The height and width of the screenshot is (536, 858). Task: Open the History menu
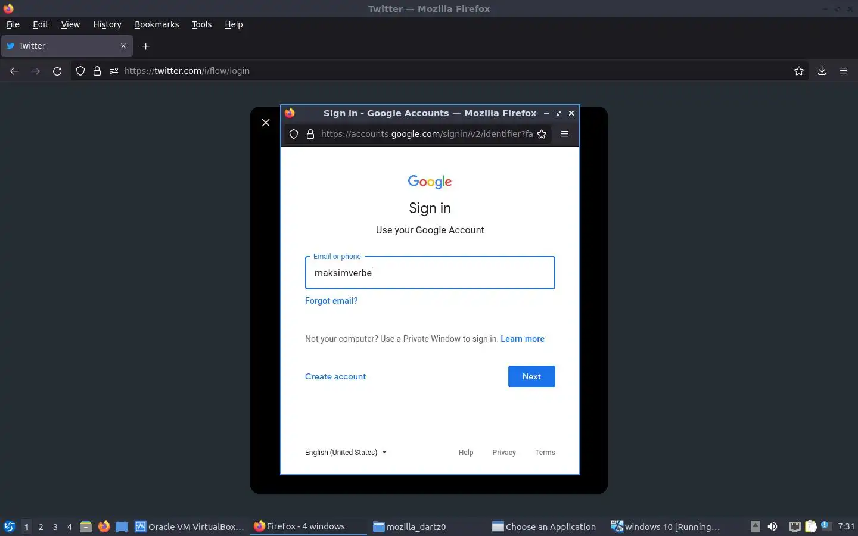tap(107, 24)
